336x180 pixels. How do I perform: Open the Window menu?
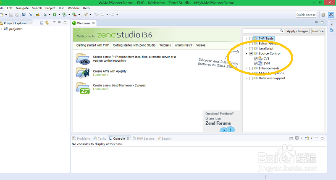pyautogui.click(x=73, y=8)
